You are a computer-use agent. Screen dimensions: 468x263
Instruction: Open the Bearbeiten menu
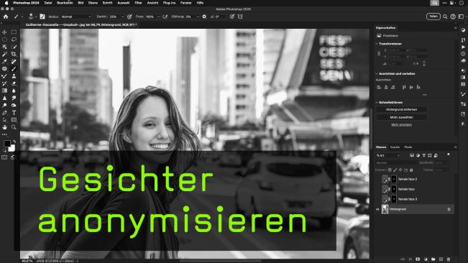point(65,3)
